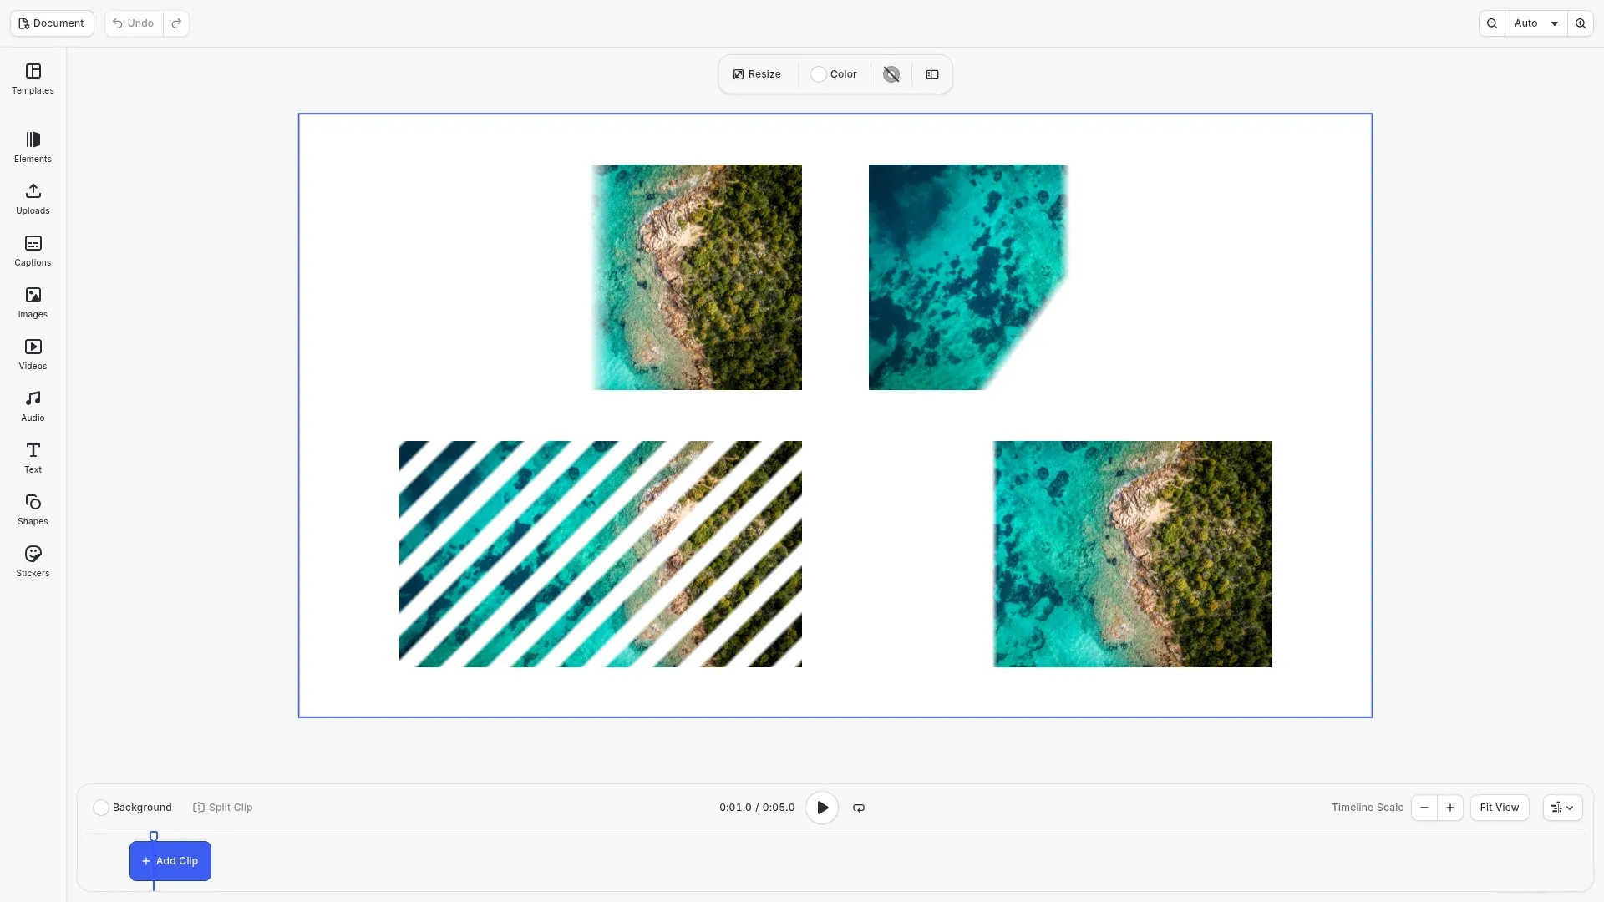This screenshot has width=1604, height=902.
Task: Zoom out the canvas
Action: [1492, 23]
